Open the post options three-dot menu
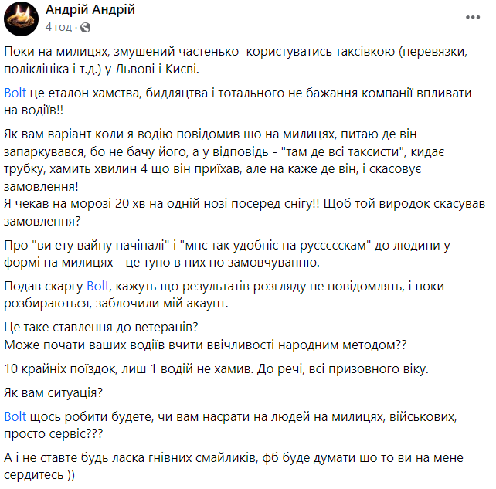Viewport: 496px width, 489px height. 472,15
